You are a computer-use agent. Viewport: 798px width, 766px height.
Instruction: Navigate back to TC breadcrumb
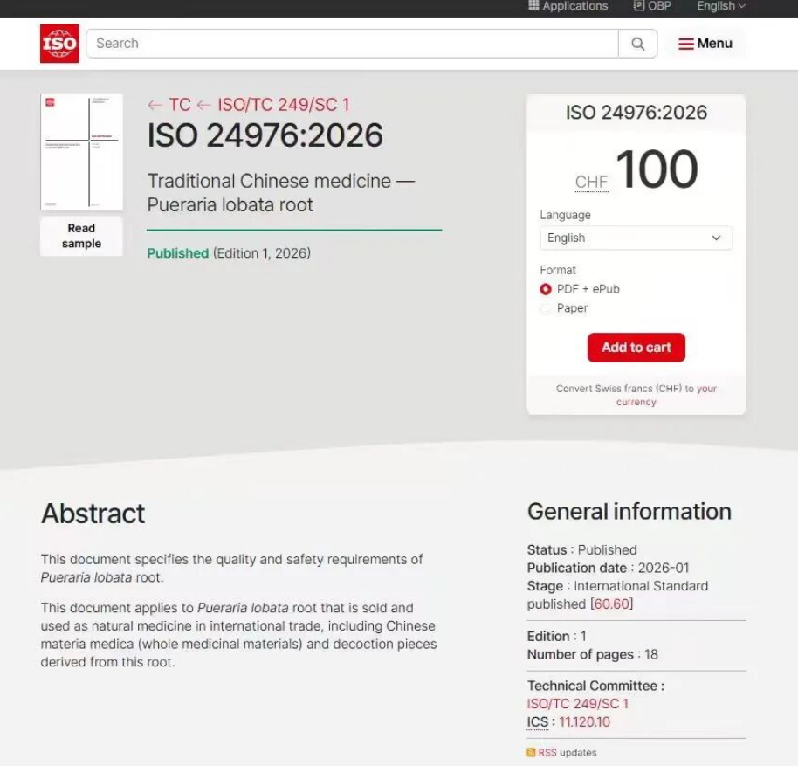(x=169, y=105)
